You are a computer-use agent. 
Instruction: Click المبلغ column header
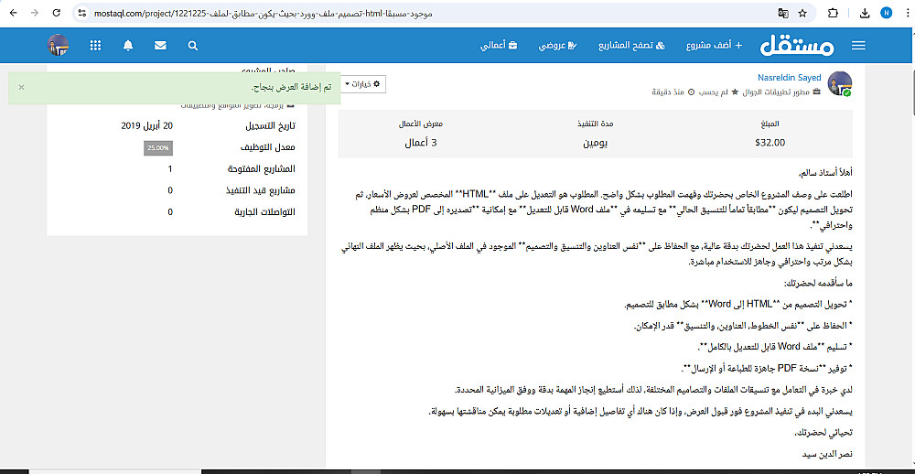click(770, 124)
